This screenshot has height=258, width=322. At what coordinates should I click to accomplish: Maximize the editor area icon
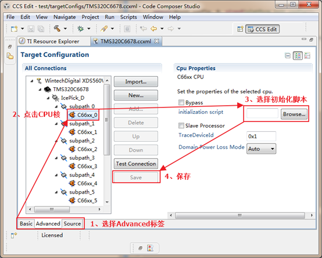(x=312, y=40)
